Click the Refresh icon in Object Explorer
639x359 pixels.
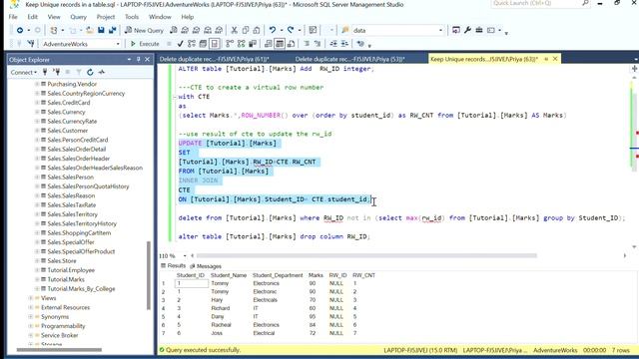click(90, 72)
